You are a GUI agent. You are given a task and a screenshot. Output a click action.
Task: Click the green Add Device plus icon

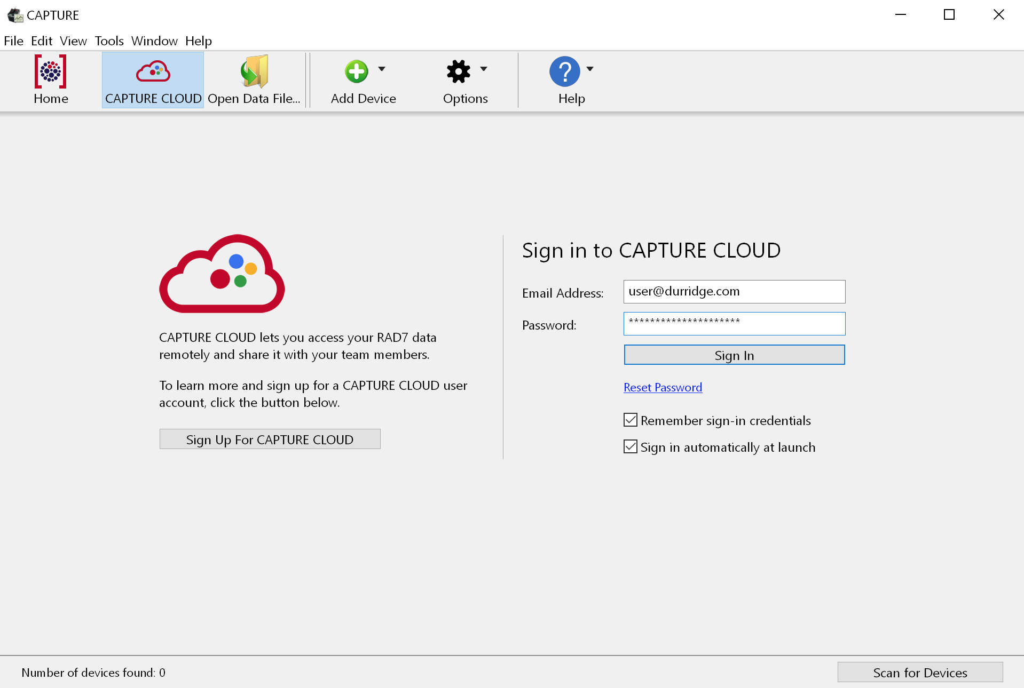(x=356, y=71)
